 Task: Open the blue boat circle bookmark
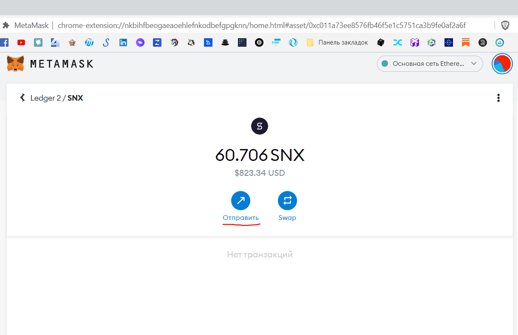coord(499,43)
